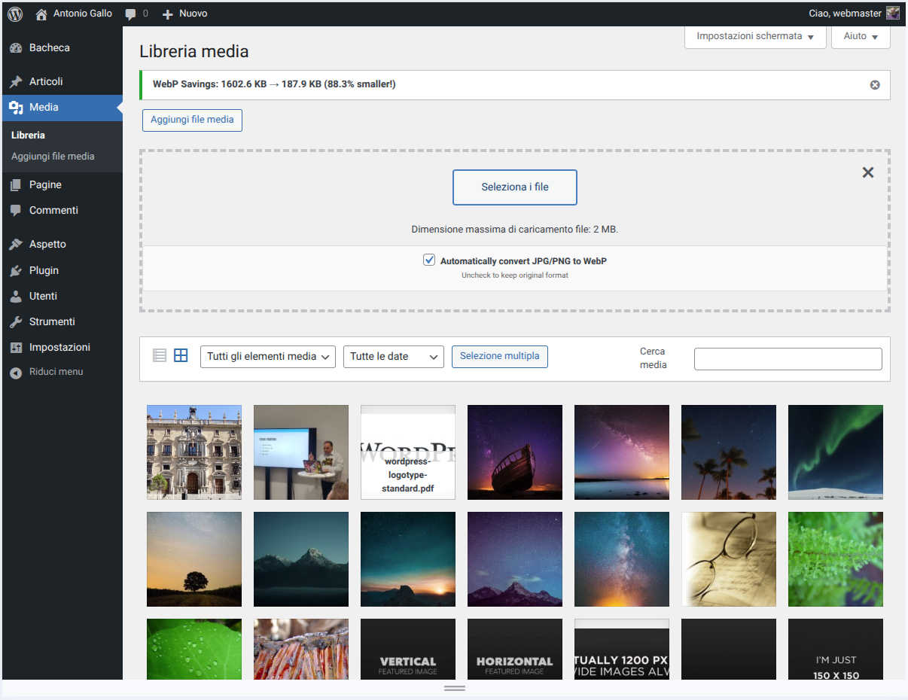Open Tutti gli elementi media filter
This screenshot has height=700, width=908.
268,357
